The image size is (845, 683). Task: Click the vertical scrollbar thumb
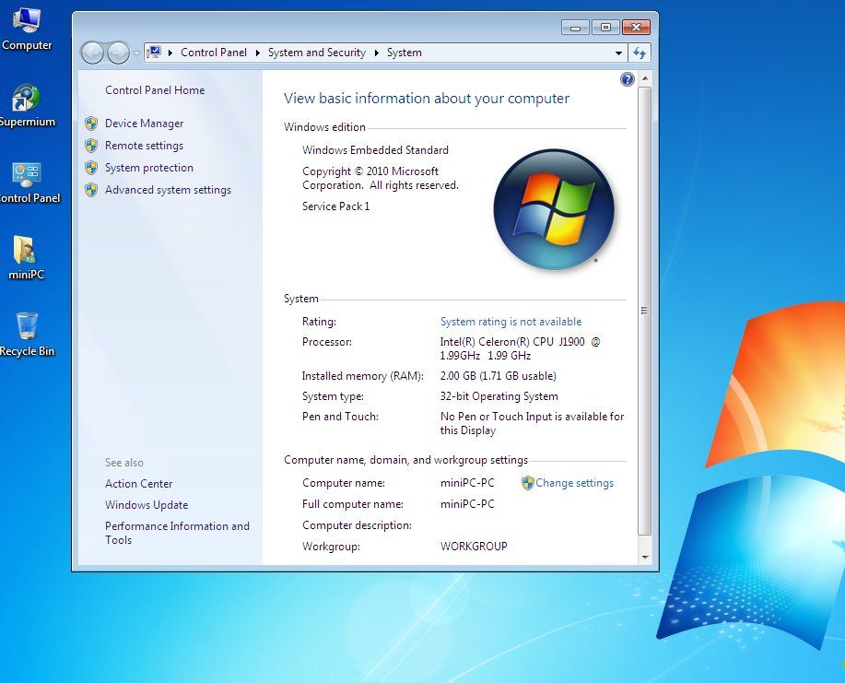pos(644,311)
